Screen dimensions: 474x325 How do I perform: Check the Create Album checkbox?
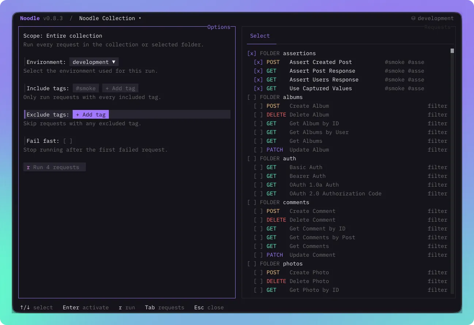pos(259,106)
